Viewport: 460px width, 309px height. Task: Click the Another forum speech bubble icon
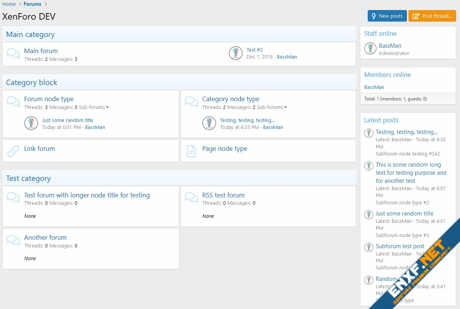(x=13, y=241)
